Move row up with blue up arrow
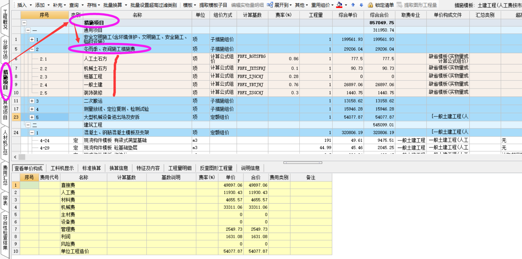This screenshot has width=522, height=259. [x=353, y=5]
